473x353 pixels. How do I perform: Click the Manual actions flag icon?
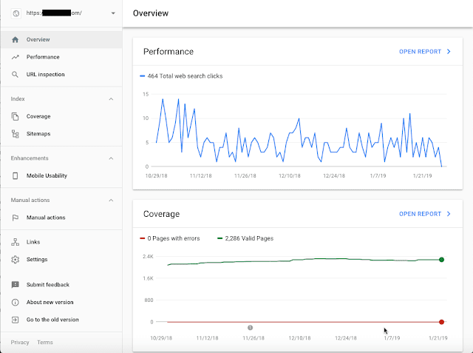(16, 218)
